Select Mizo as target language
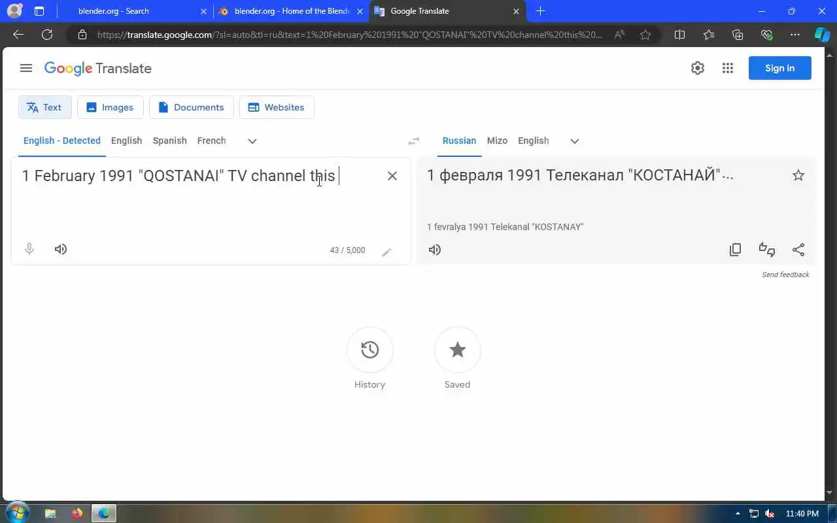Screen dimensions: 837x523 pyautogui.click(x=497, y=141)
